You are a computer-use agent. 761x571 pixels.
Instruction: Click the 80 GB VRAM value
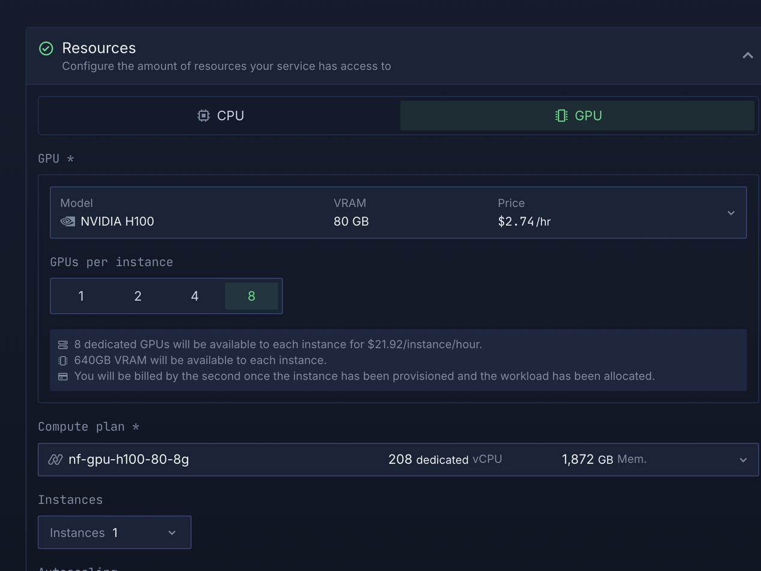tap(351, 221)
